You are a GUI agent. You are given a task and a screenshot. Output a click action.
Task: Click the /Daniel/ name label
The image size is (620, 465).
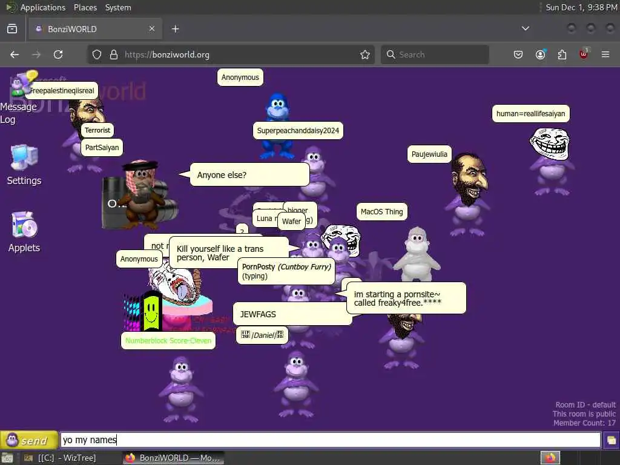tap(262, 335)
